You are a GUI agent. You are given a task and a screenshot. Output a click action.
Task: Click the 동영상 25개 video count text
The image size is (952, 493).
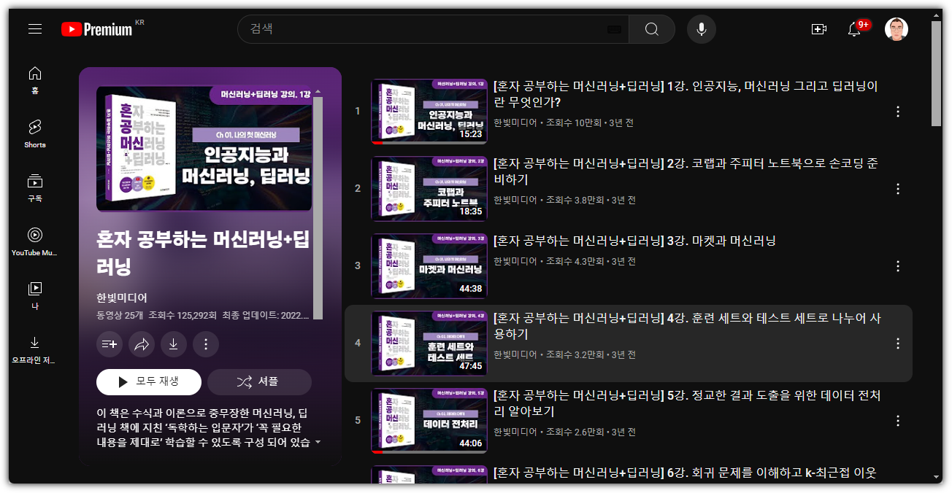(119, 316)
